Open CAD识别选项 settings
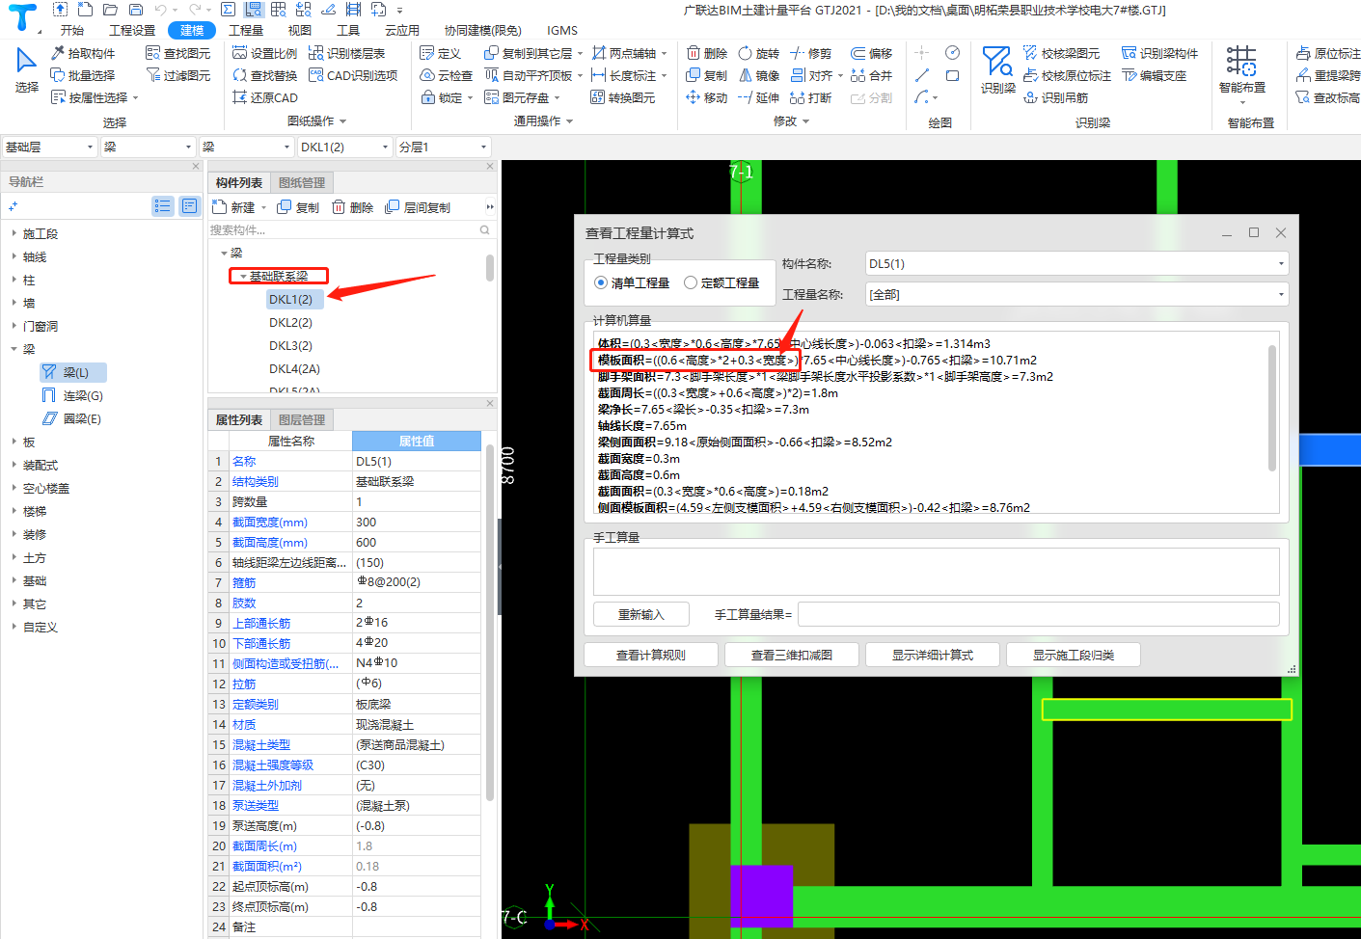Image resolution: width=1361 pixels, height=939 pixels. [353, 75]
